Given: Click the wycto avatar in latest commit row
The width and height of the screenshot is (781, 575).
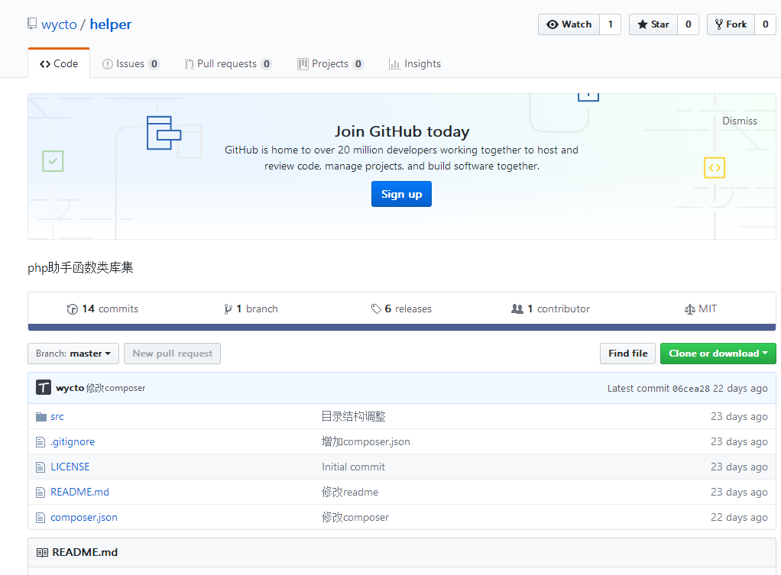Looking at the screenshot, I should (44, 387).
